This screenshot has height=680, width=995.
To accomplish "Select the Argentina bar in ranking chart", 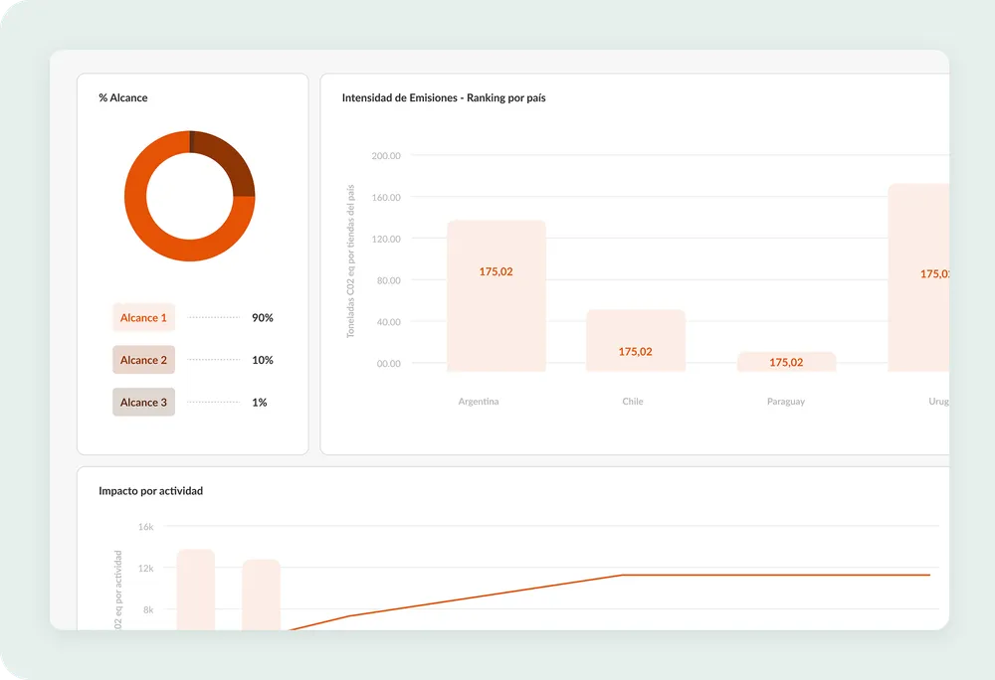I will click(496, 296).
